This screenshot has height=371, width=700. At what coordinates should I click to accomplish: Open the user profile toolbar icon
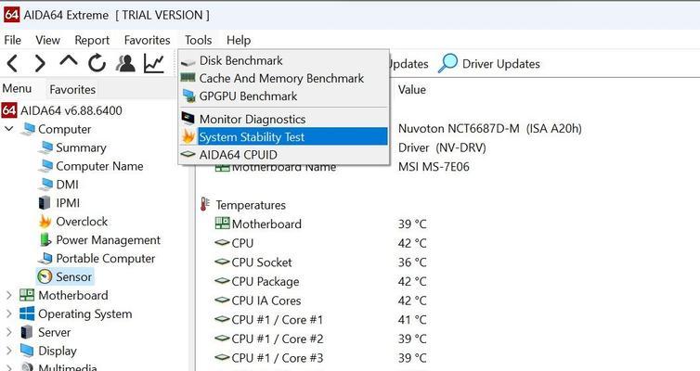click(x=125, y=63)
